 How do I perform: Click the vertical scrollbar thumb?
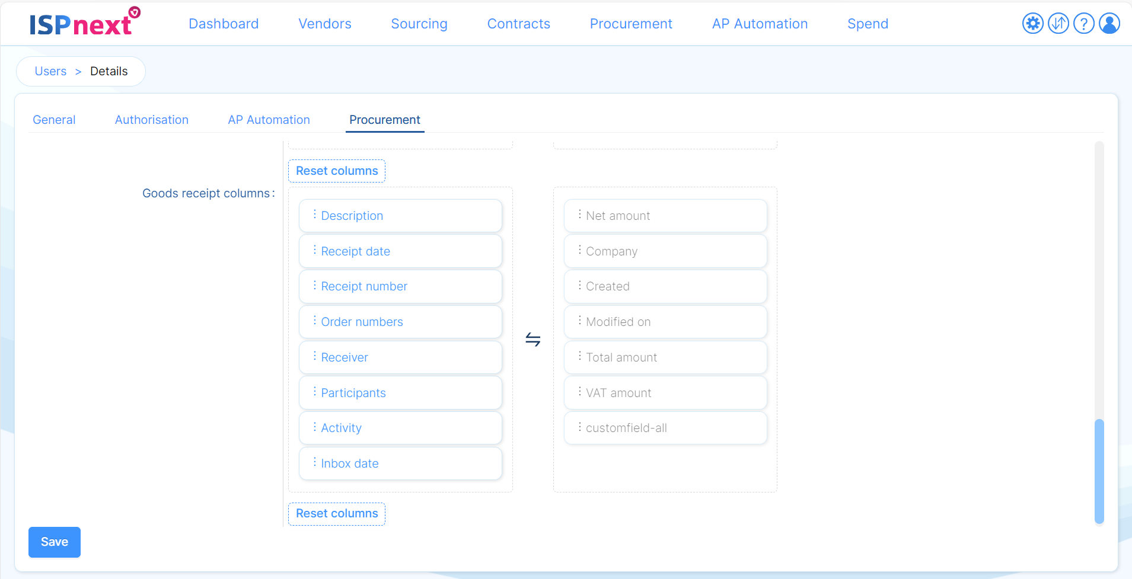[x=1099, y=471]
